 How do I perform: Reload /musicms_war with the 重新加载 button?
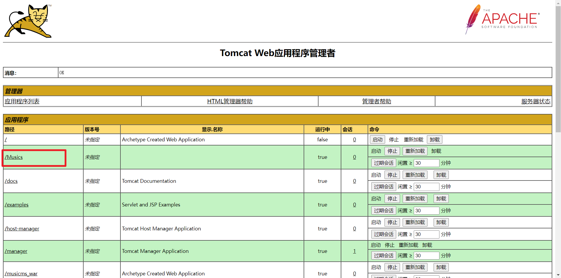click(x=415, y=267)
